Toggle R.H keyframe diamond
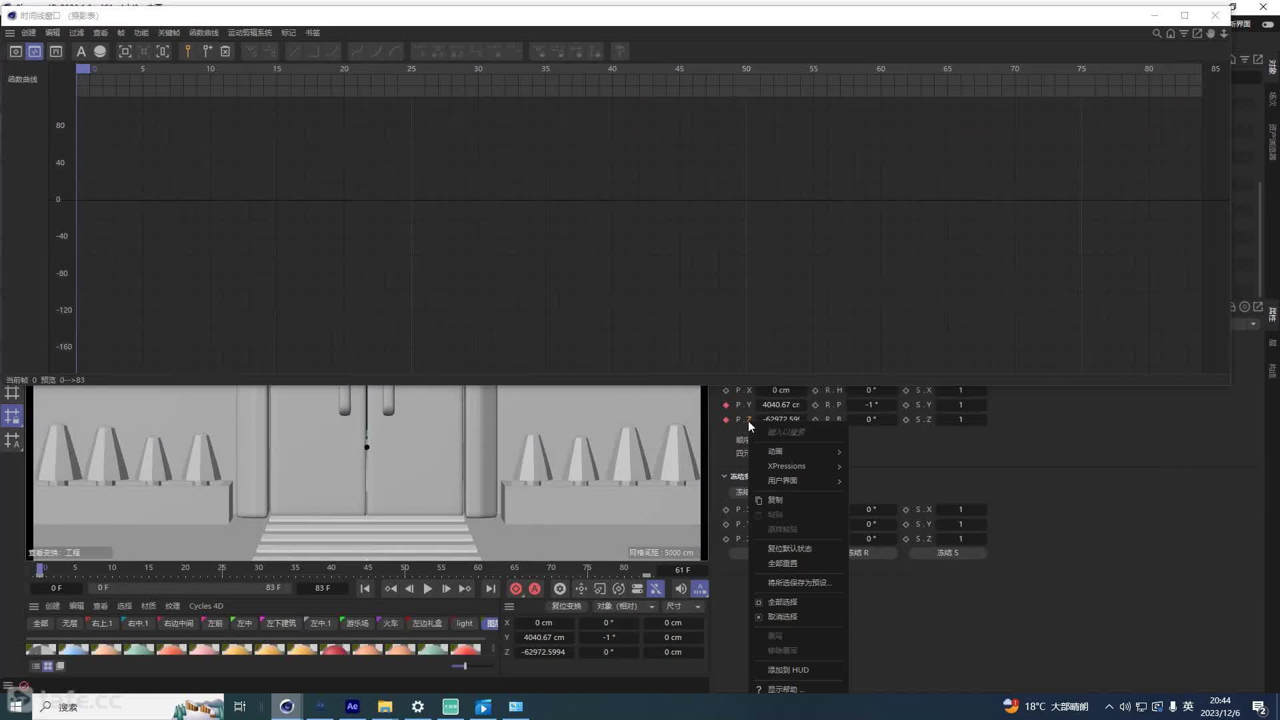Image resolution: width=1280 pixels, height=720 pixels. [815, 390]
